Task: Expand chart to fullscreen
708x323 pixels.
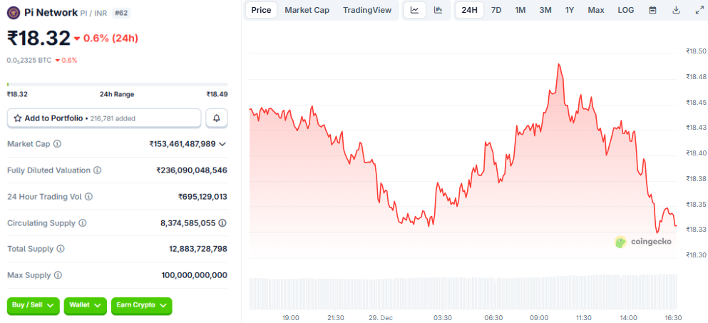Action: [699, 10]
